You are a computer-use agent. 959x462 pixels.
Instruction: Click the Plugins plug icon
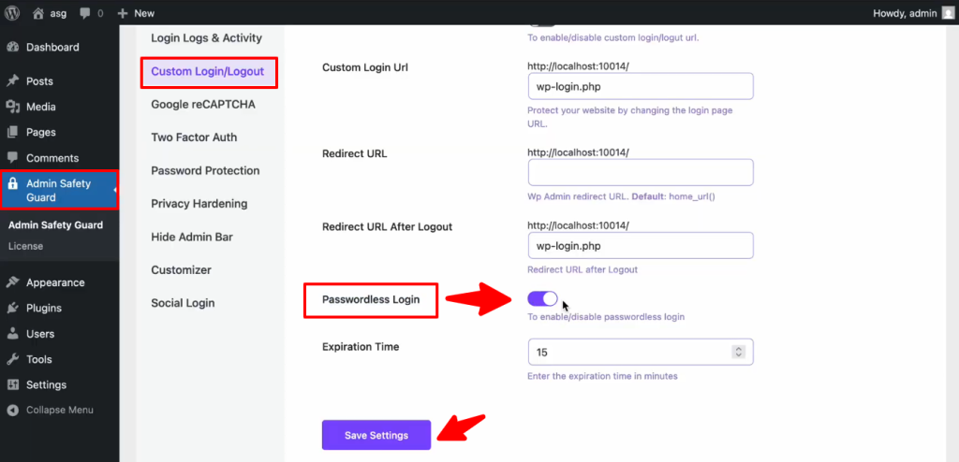[x=13, y=308]
